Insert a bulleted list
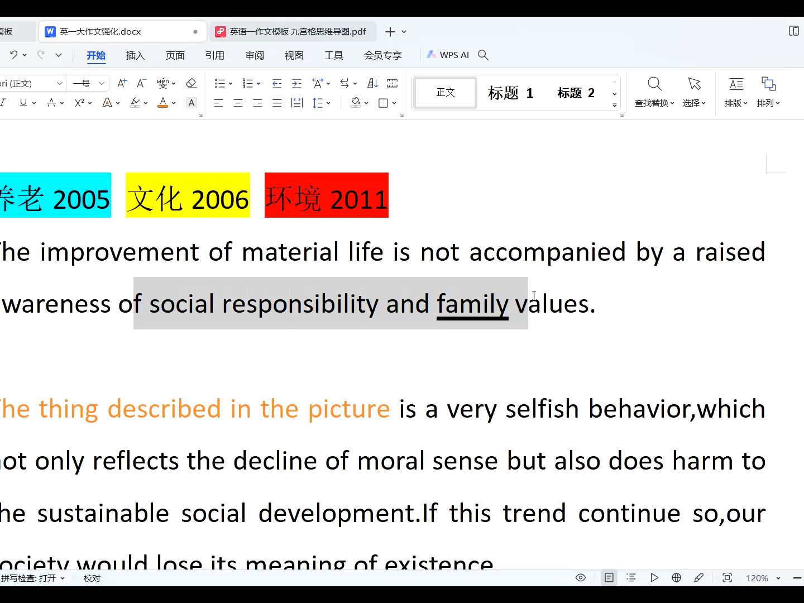 pyautogui.click(x=220, y=83)
